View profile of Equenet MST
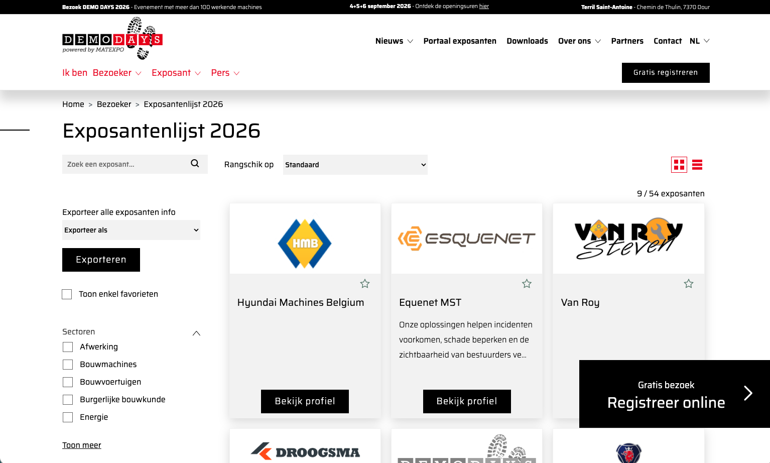The image size is (770, 463). tap(467, 401)
